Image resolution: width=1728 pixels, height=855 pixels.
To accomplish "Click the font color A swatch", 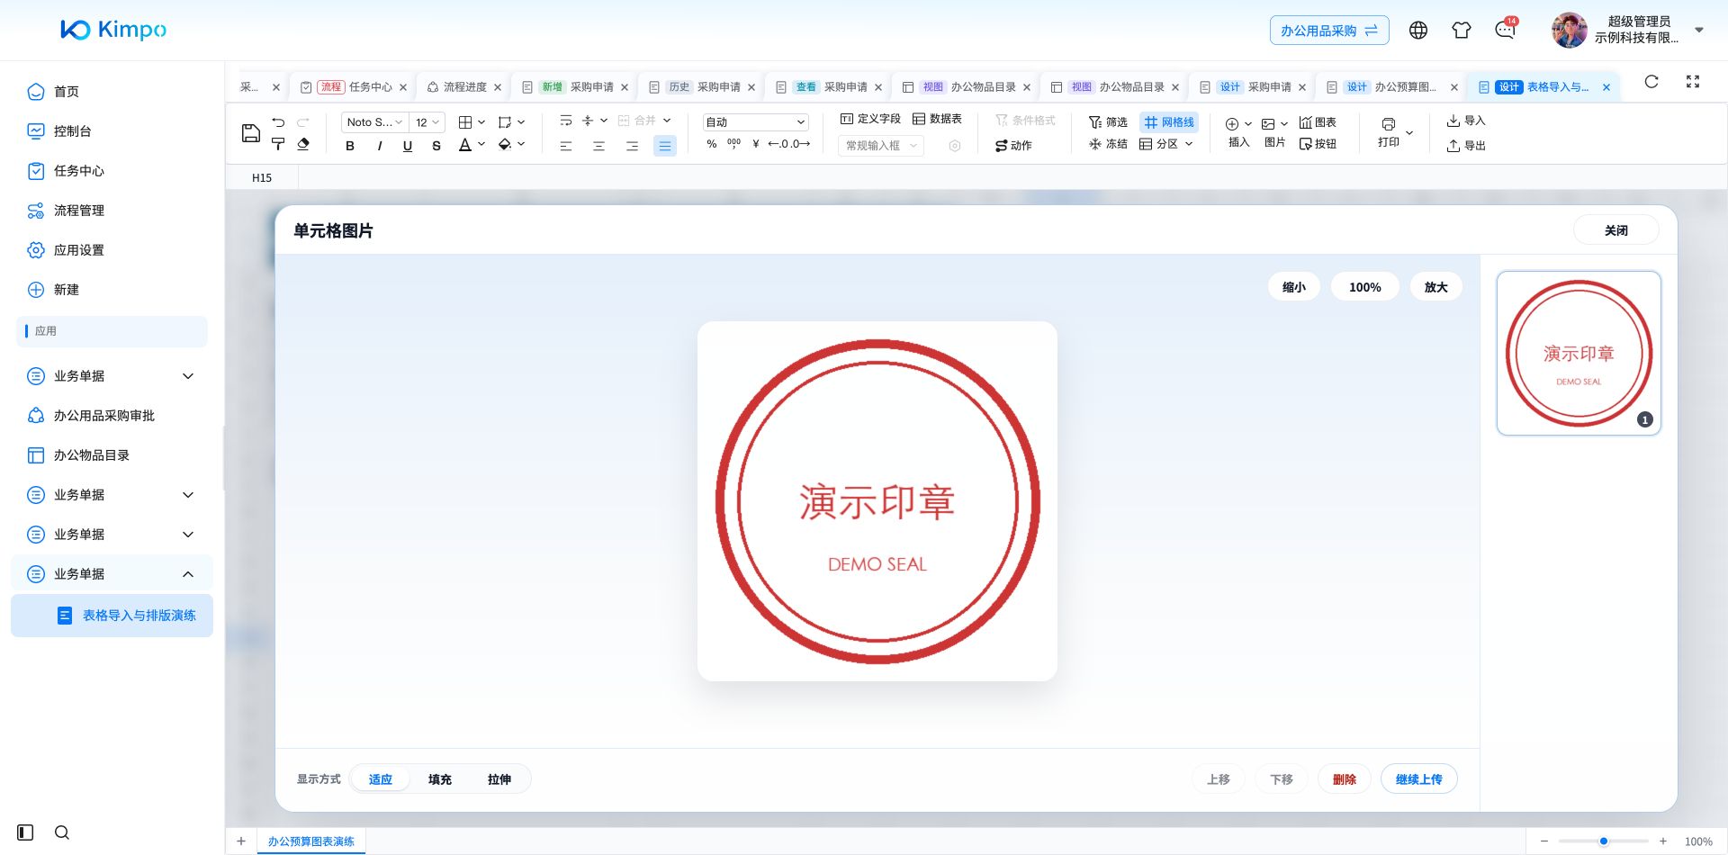I will (x=465, y=145).
